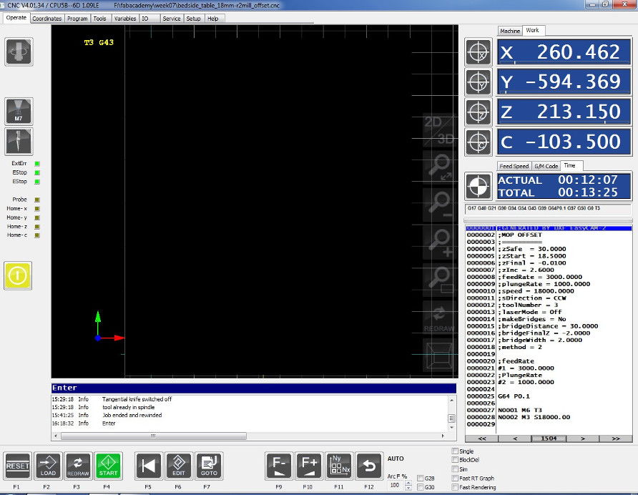Click the zoom fit magnifier icon
Viewport: 638px width, 495px height.
coord(438,167)
